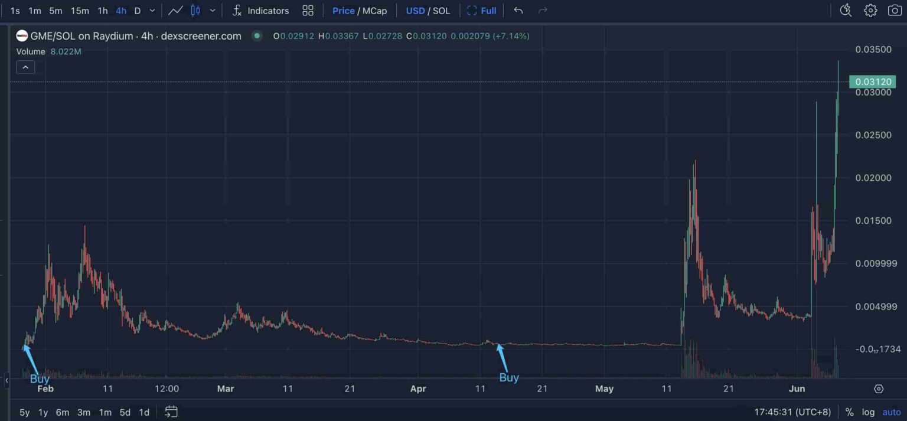Open the multi-chart layout grid icon

click(x=308, y=10)
